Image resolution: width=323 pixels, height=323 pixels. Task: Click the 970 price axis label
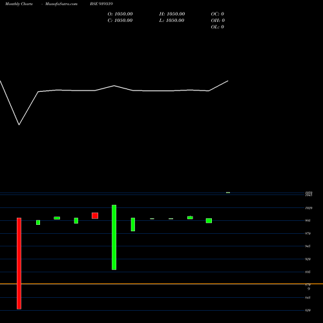click(x=308, y=233)
